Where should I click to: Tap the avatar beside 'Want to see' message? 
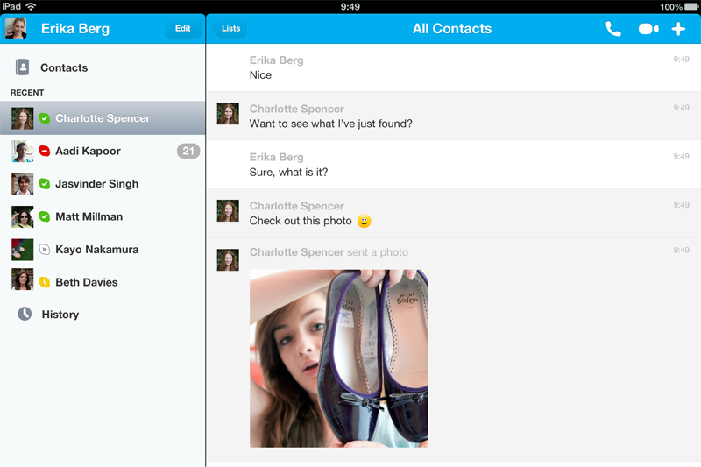click(x=228, y=114)
